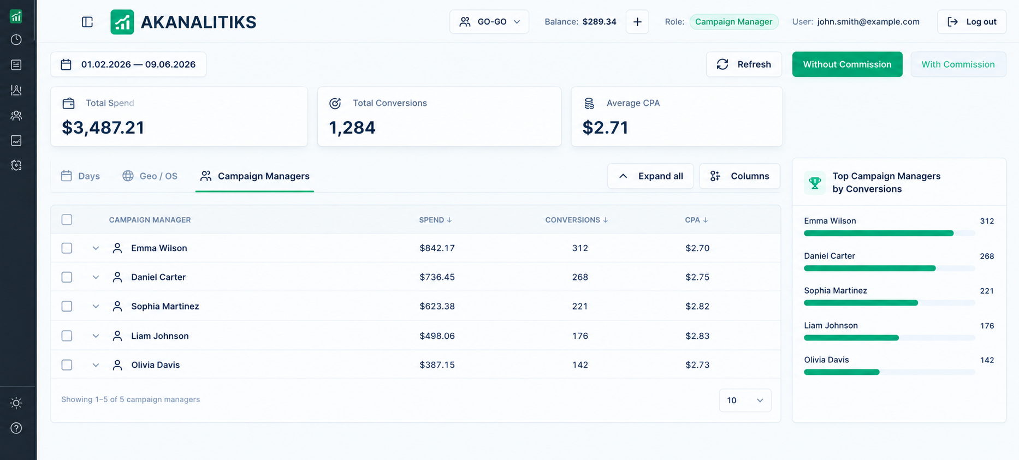Open the Columns settings button
Viewport: 1019px width, 460px height.
[739, 176]
